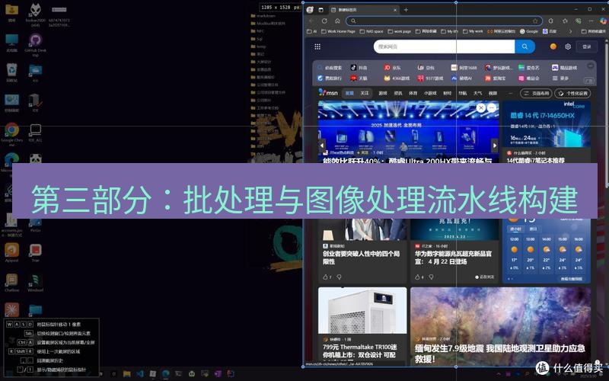Open the Recycle Bin desktop icon
This screenshot has width=609, height=381.
[x=11, y=72]
